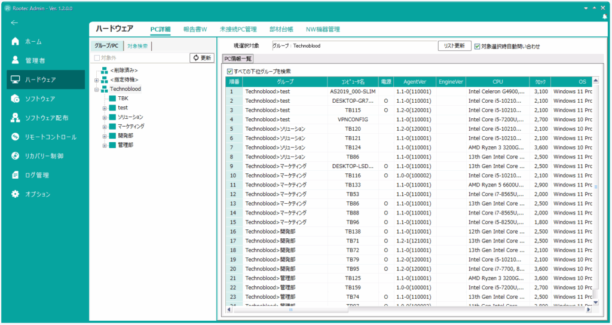Expand the 開発部 group node
The width and height of the screenshot is (612, 325).
tap(105, 136)
